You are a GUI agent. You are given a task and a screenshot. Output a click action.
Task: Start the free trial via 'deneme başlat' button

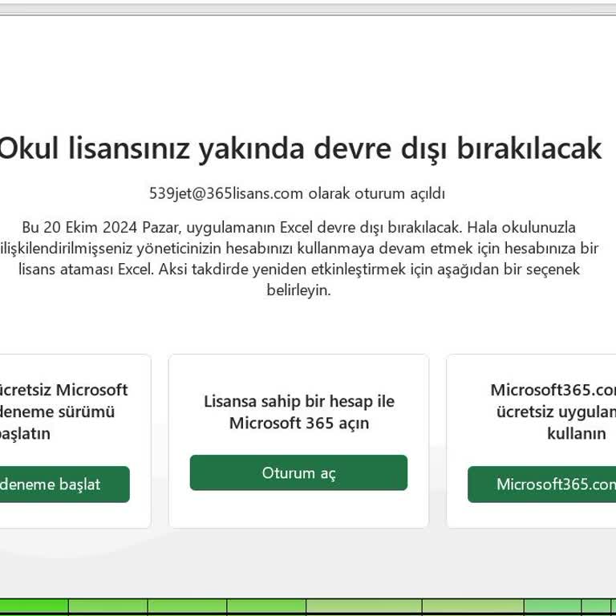coord(64,484)
